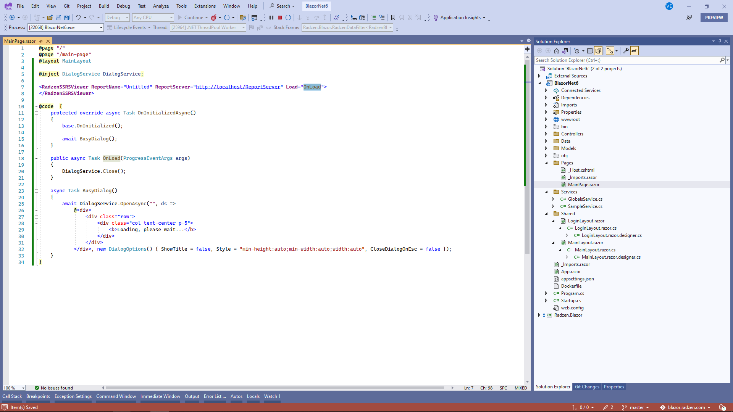This screenshot has width=733, height=412.
Task: Click the PREVIEW button
Action: (714, 18)
